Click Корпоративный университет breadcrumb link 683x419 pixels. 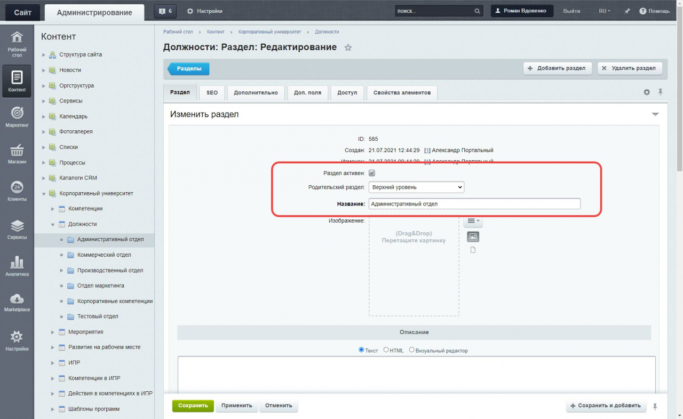coord(269,32)
